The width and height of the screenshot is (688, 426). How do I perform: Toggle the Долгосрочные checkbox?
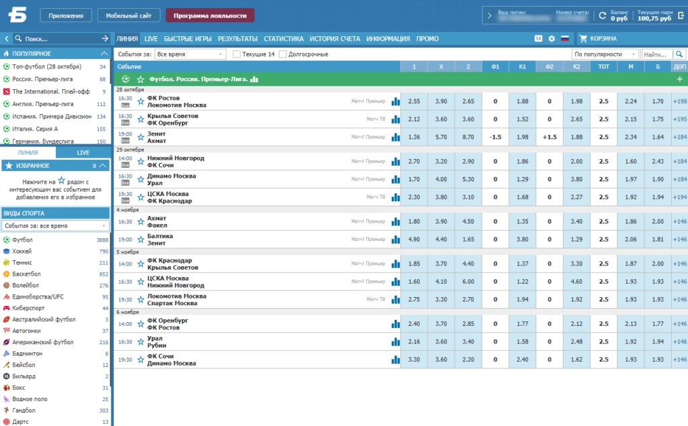tap(283, 54)
